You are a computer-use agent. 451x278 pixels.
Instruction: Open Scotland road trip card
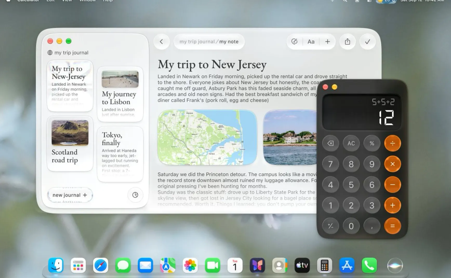(x=70, y=143)
